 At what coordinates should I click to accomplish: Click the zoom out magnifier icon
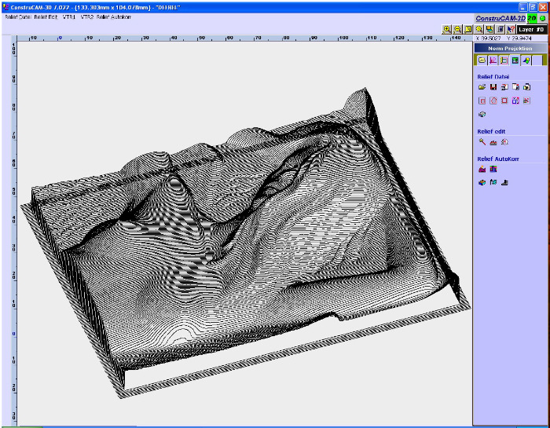click(457, 29)
